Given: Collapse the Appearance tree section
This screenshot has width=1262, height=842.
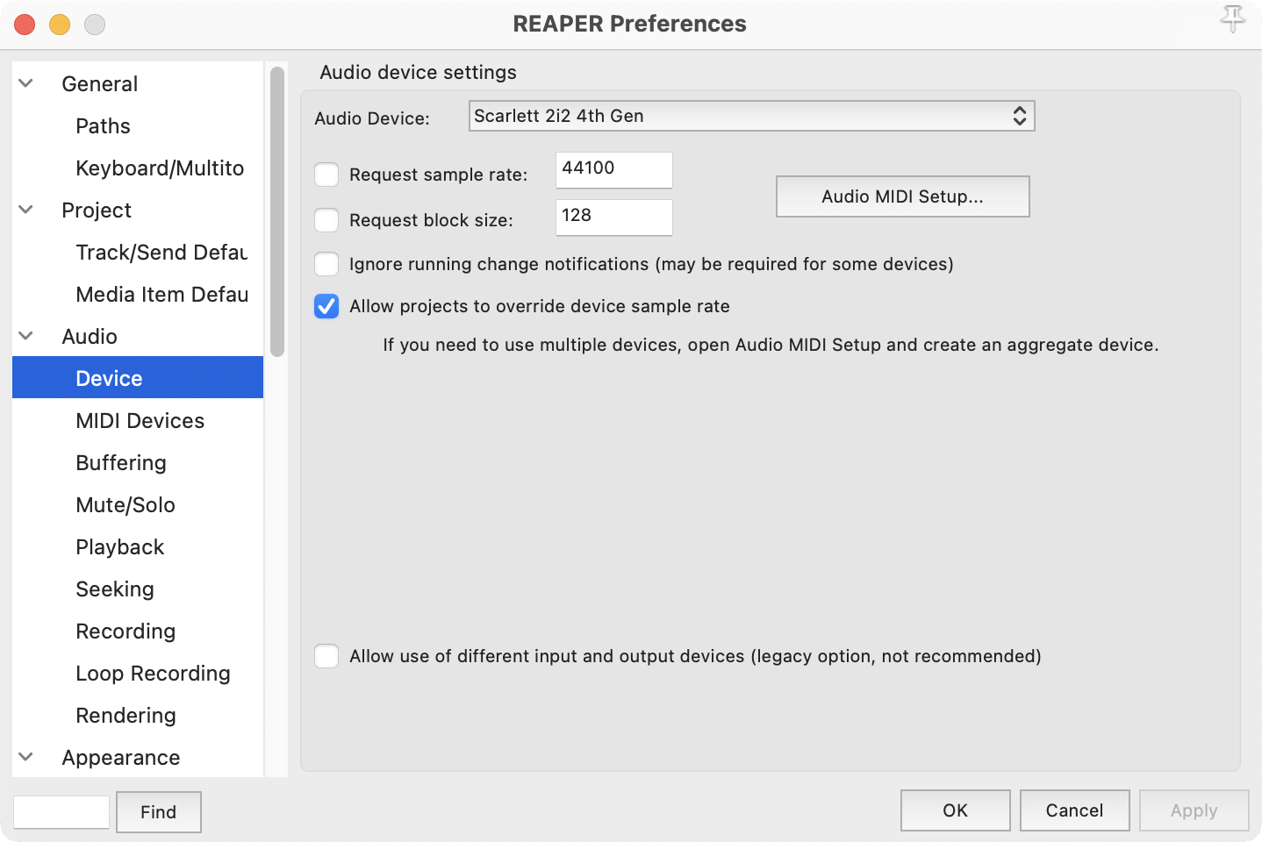Looking at the screenshot, I should pos(26,757).
